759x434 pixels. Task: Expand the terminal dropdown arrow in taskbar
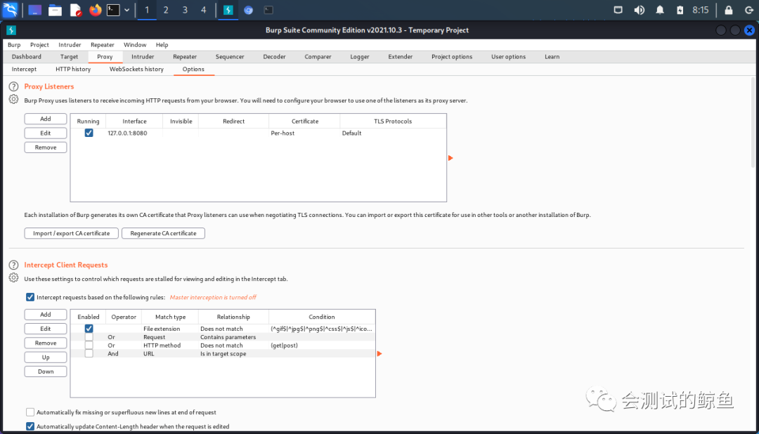click(126, 10)
